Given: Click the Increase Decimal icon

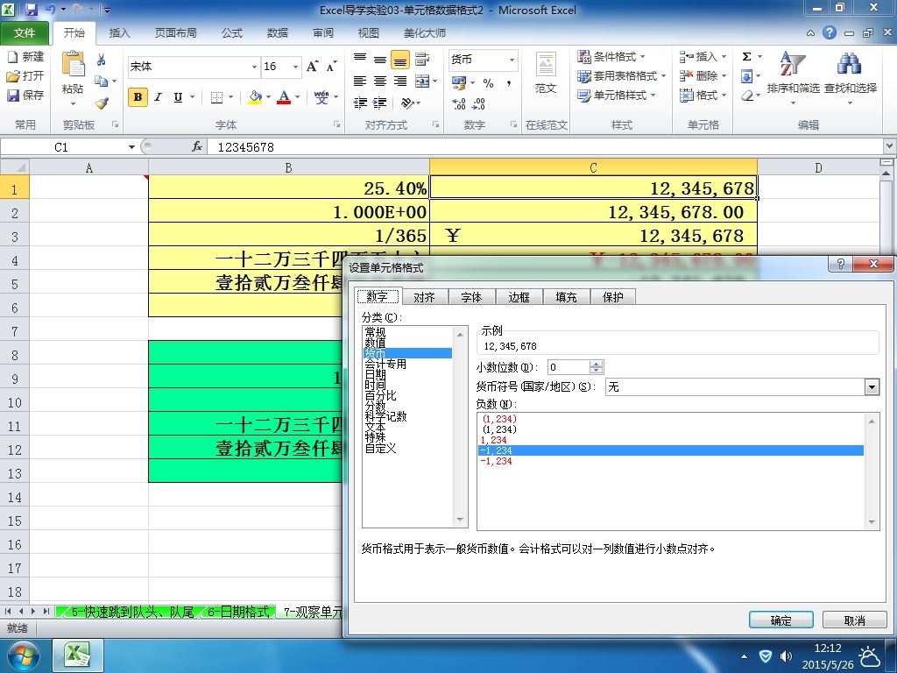Looking at the screenshot, I should (x=458, y=103).
